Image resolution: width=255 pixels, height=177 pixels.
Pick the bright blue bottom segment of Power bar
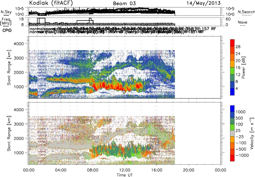point(232,92)
